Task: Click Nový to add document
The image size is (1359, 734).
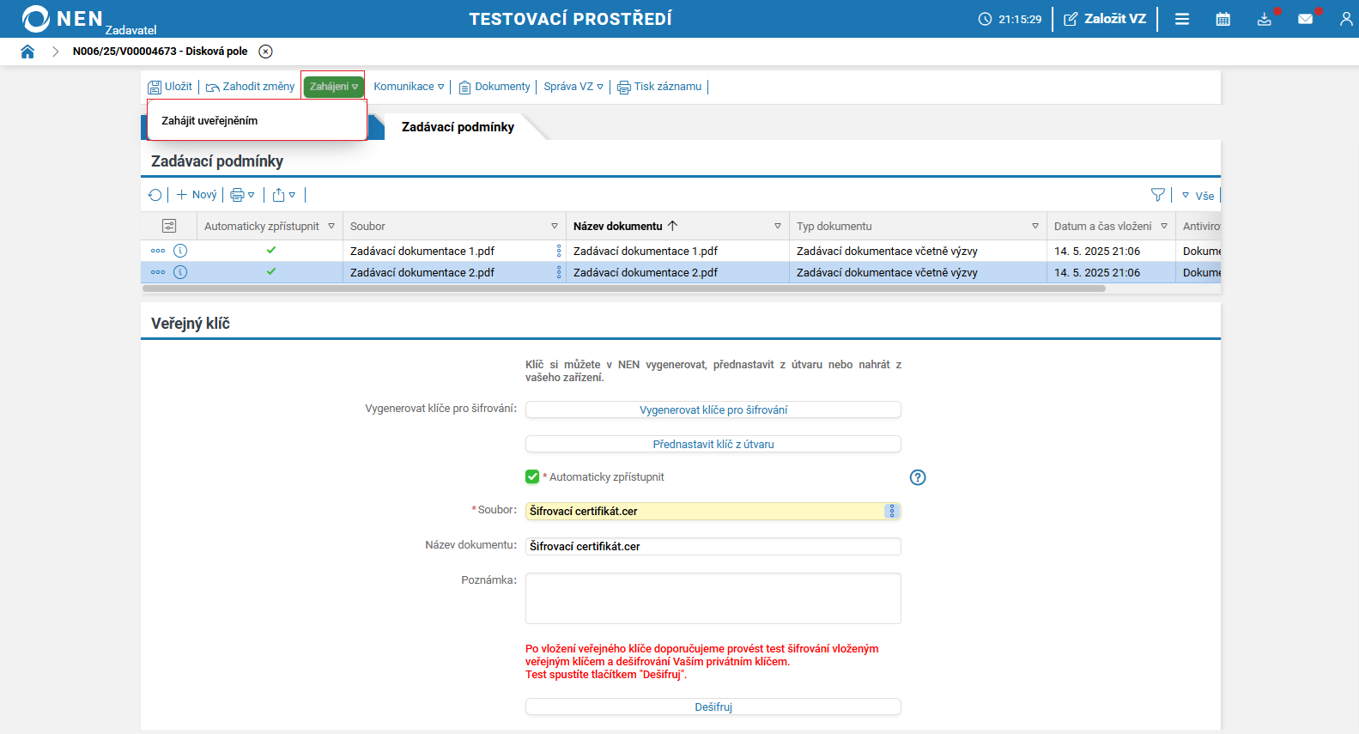Action: pos(197,195)
